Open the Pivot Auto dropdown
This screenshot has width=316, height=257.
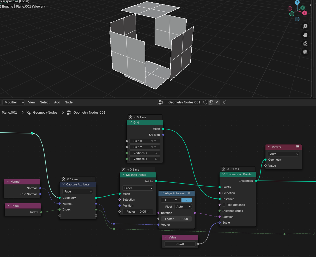pyautogui.click(x=183, y=207)
